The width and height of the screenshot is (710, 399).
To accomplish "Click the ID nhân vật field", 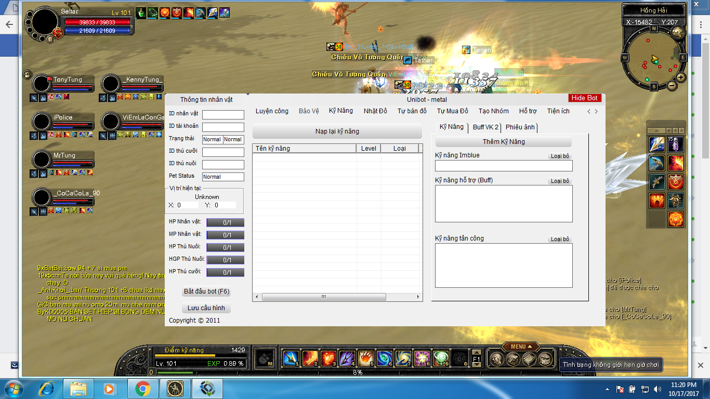I will [x=223, y=115].
